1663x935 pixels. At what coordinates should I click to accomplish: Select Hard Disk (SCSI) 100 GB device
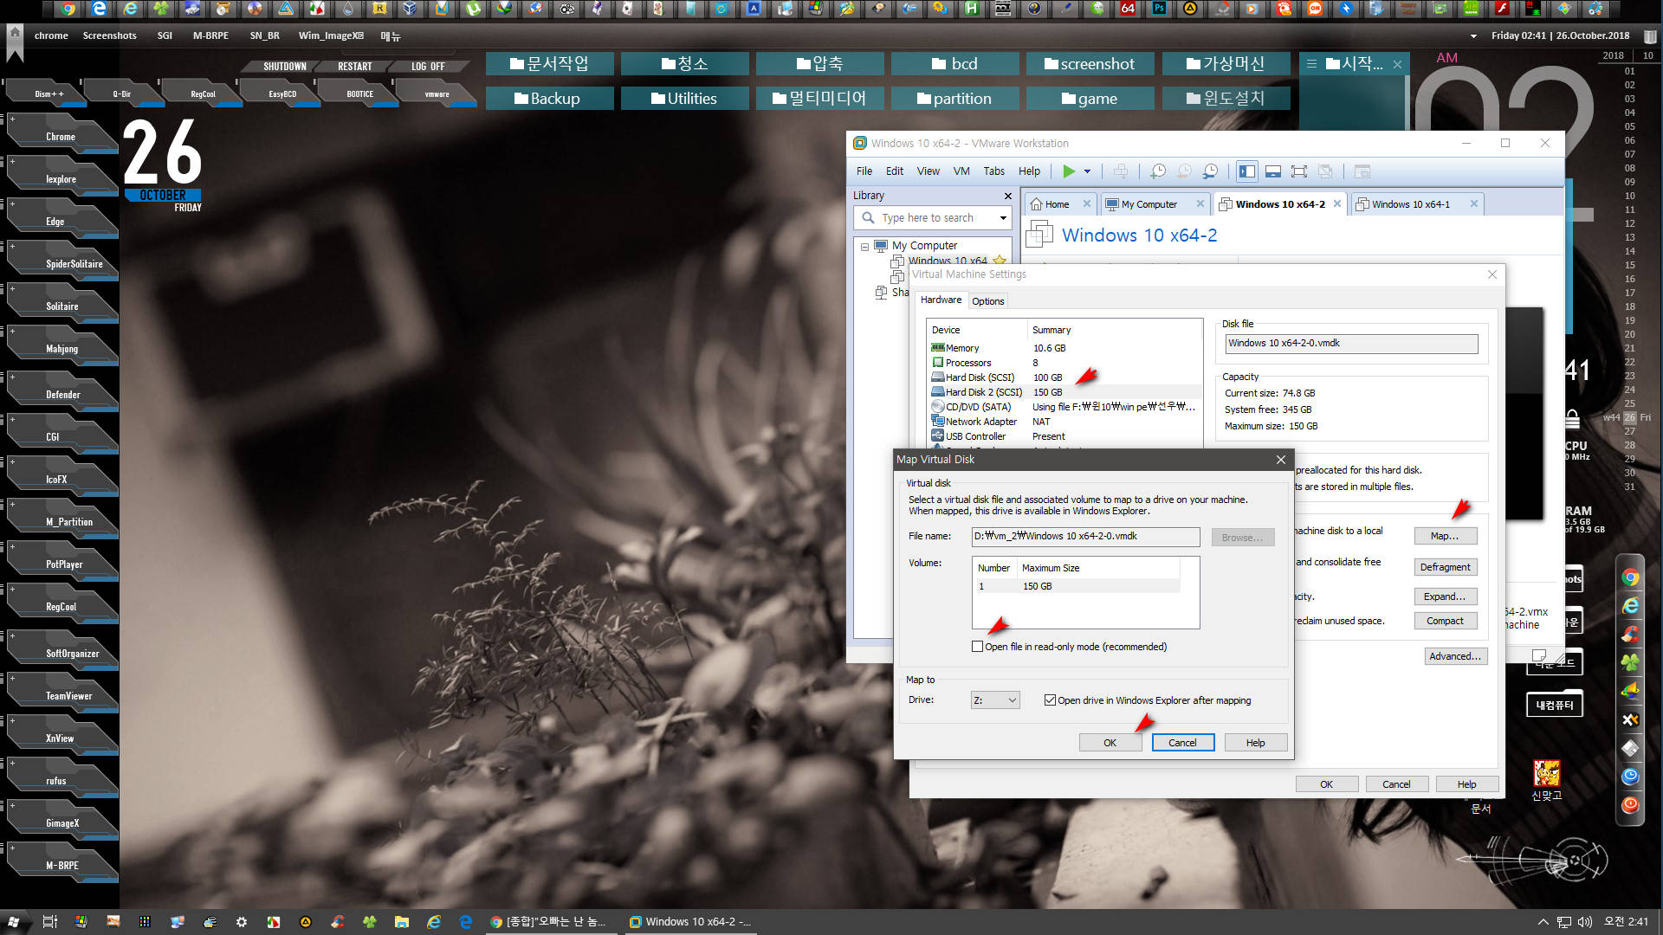(1064, 377)
